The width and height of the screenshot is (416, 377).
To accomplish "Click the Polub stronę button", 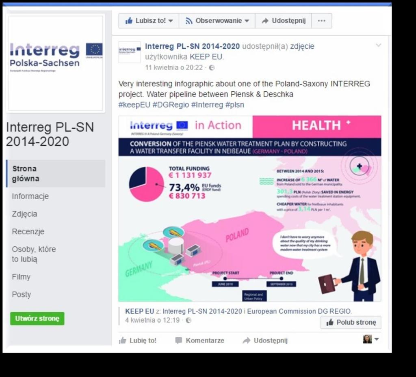I will [351, 323].
